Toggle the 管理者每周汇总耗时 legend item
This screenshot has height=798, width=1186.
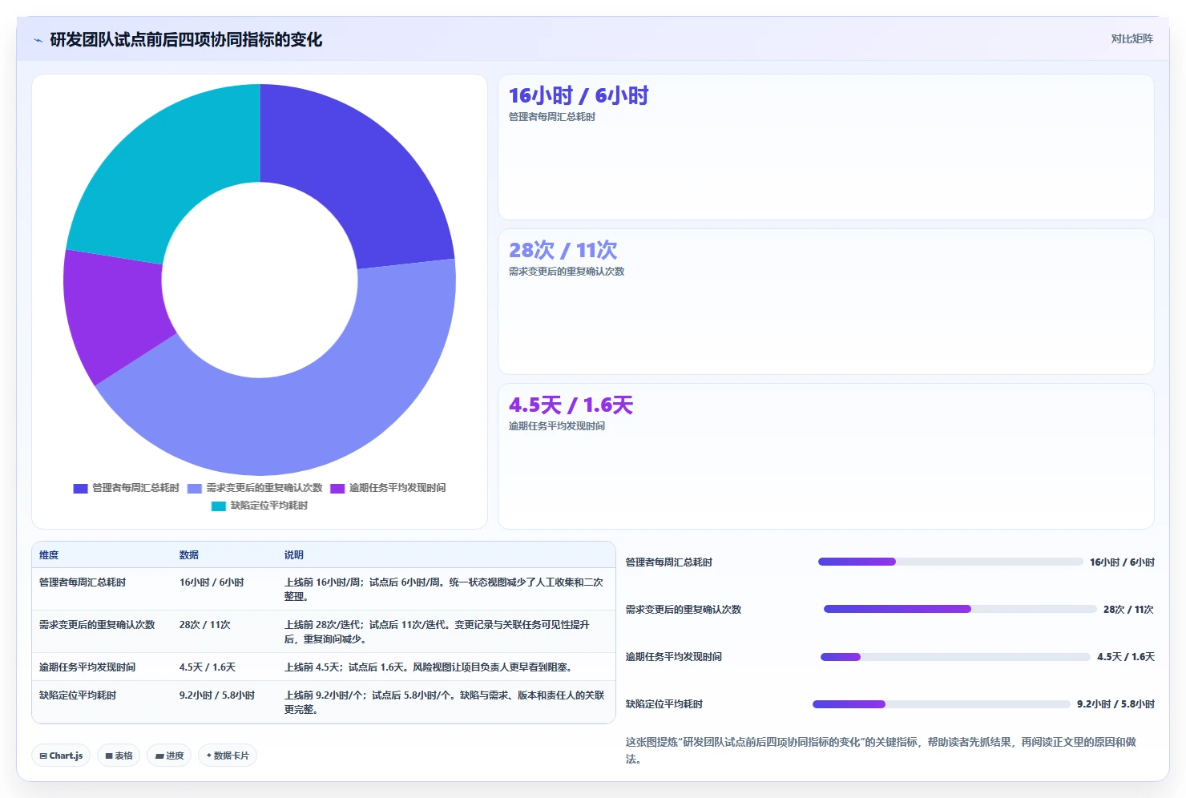tap(126, 488)
